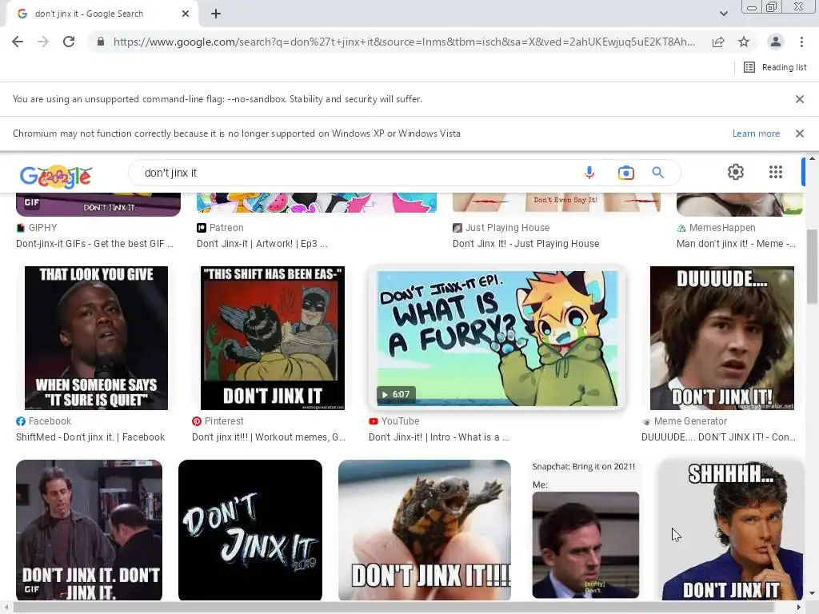Click the YouTube source icon
The height and width of the screenshot is (614, 819).
(x=373, y=421)
